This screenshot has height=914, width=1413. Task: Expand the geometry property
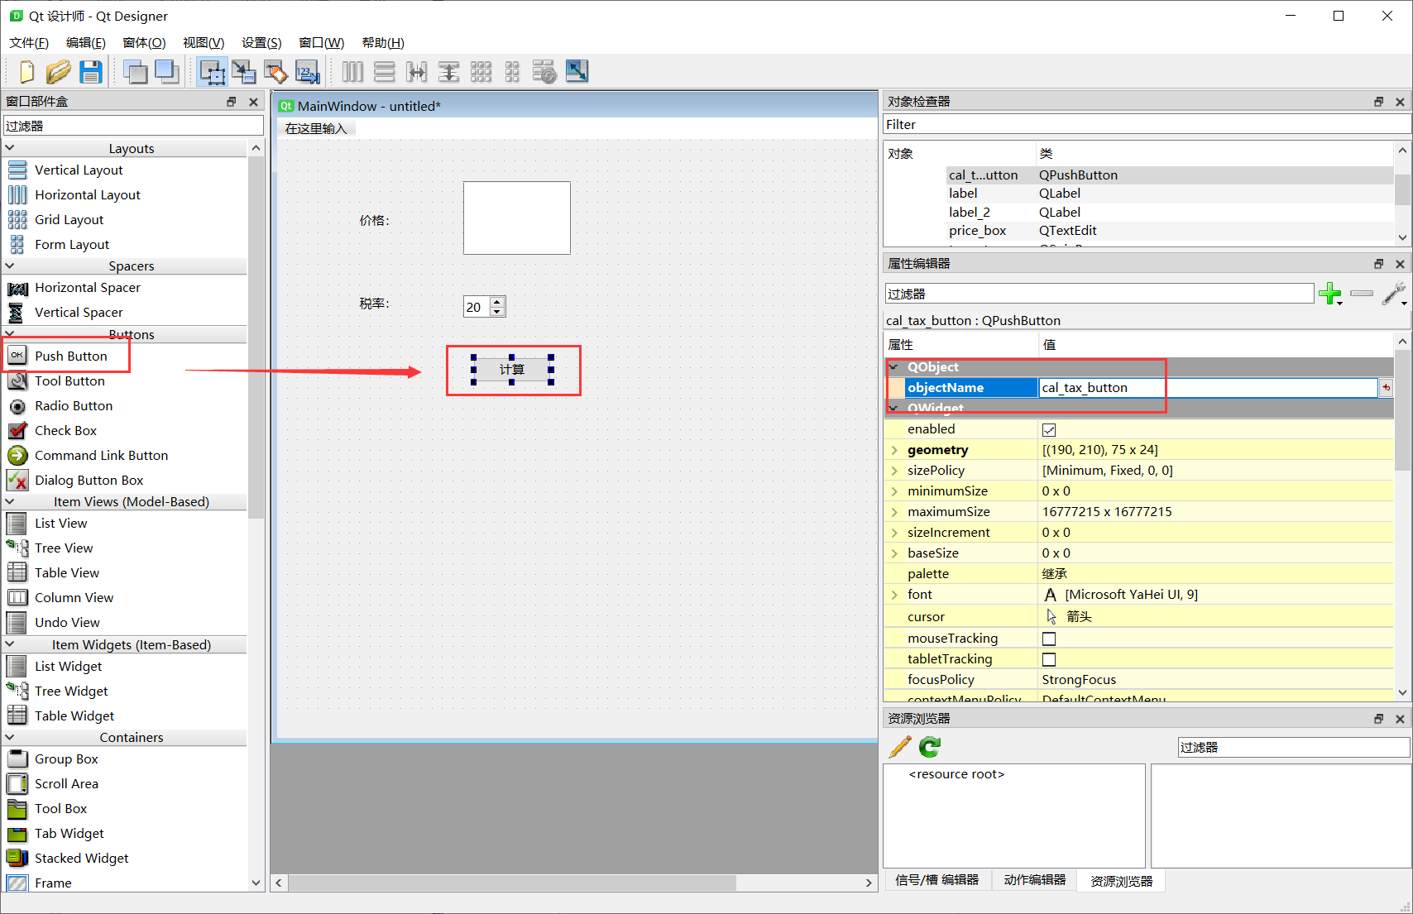coord(894,449)
